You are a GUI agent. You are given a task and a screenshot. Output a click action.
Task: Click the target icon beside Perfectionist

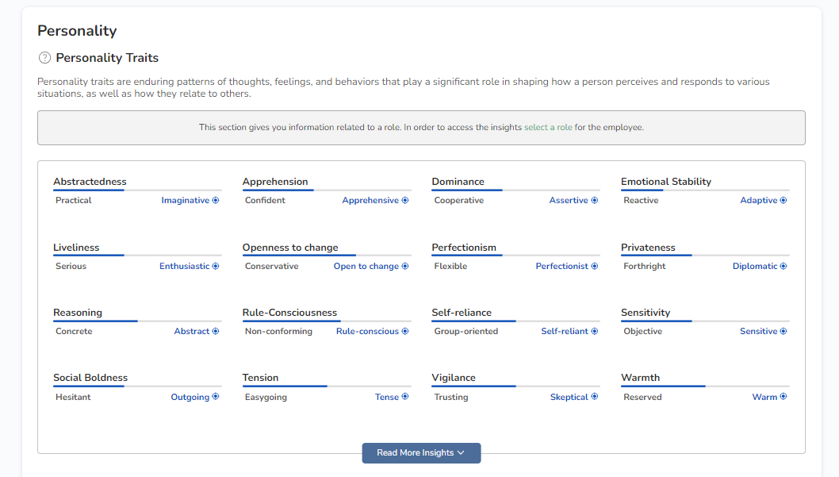click(x=595, y=267)
